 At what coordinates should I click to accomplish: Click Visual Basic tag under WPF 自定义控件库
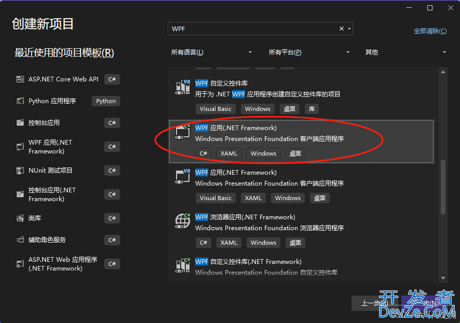point(215,109)
